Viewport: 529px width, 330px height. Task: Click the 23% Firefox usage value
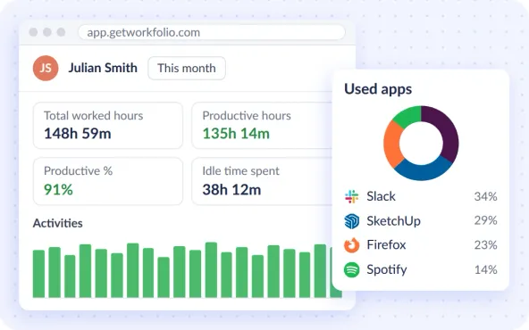[x=485, y=245]
